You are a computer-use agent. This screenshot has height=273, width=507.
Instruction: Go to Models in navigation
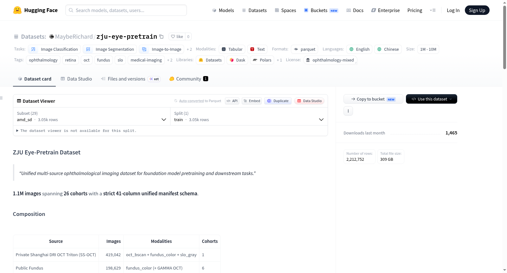[223, 10]
